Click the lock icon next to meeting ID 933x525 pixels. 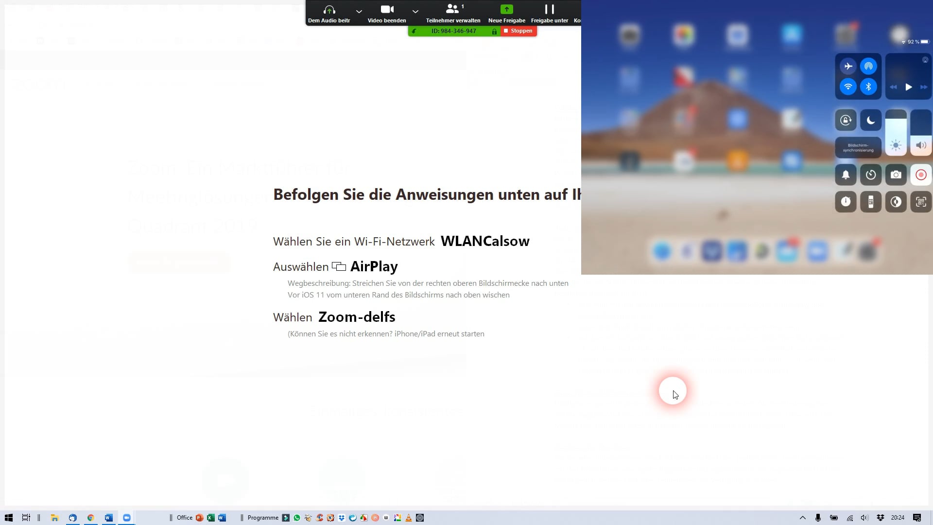point(494,31)
